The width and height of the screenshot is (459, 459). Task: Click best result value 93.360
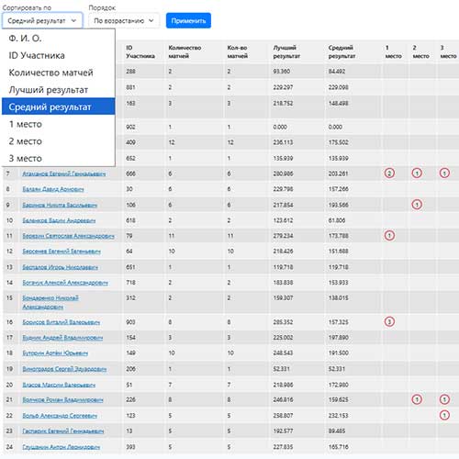[x=282, y=72]
